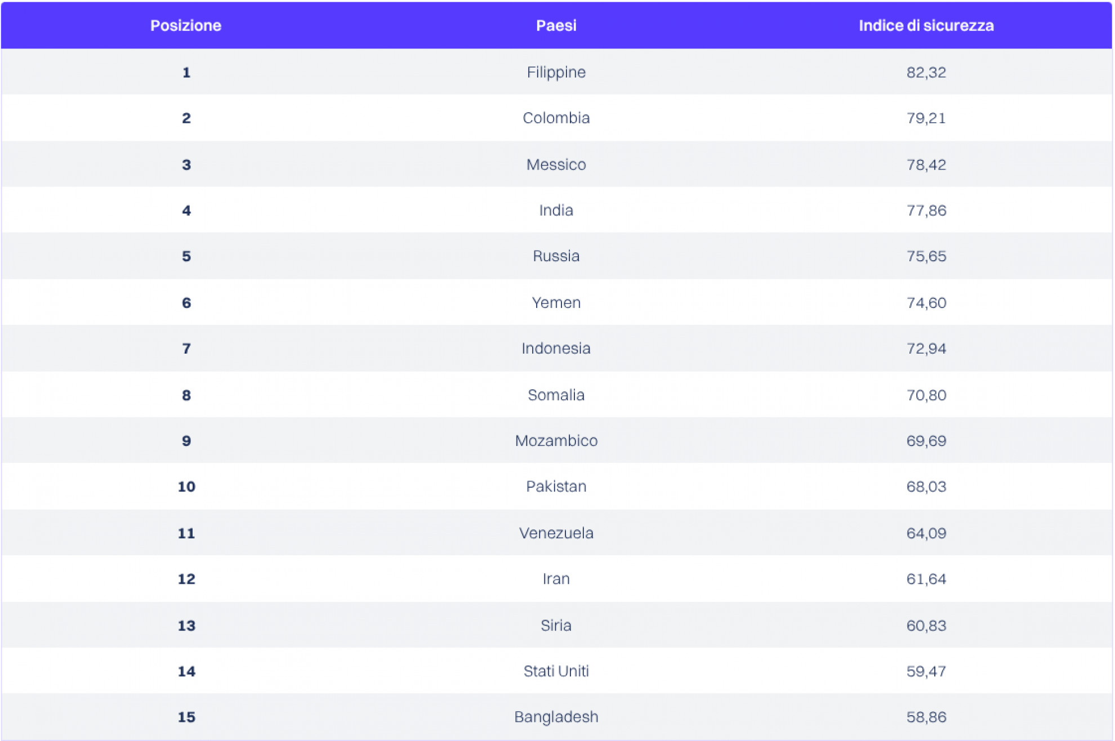Select Messico in the Paesi column
The height and width of the screenshot is (741, 1115).
556,164
